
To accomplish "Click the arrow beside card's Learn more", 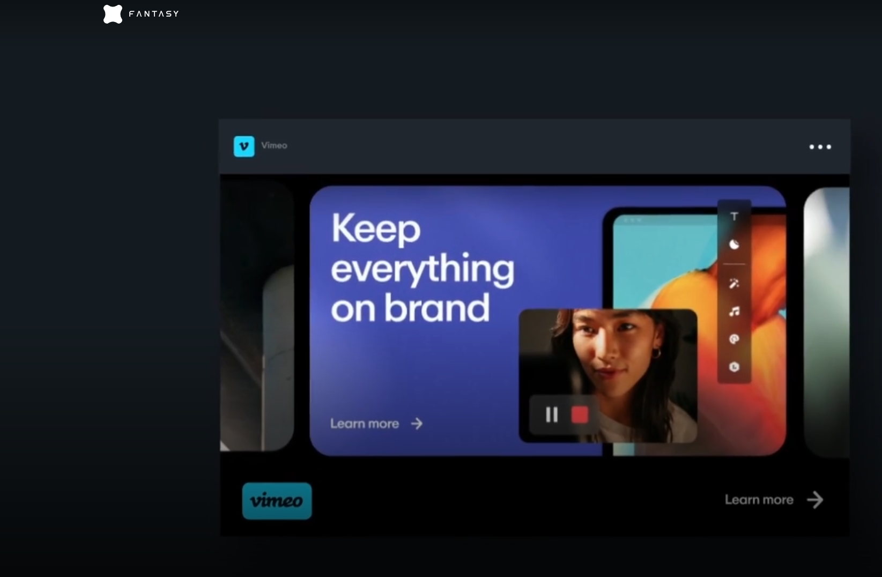I will 417,424.
